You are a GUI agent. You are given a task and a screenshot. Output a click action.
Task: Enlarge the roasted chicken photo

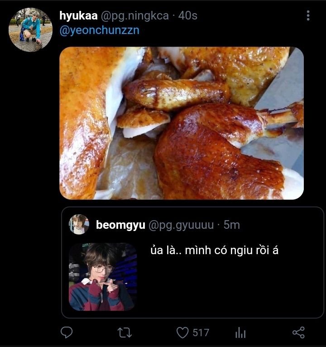[182, 123]
